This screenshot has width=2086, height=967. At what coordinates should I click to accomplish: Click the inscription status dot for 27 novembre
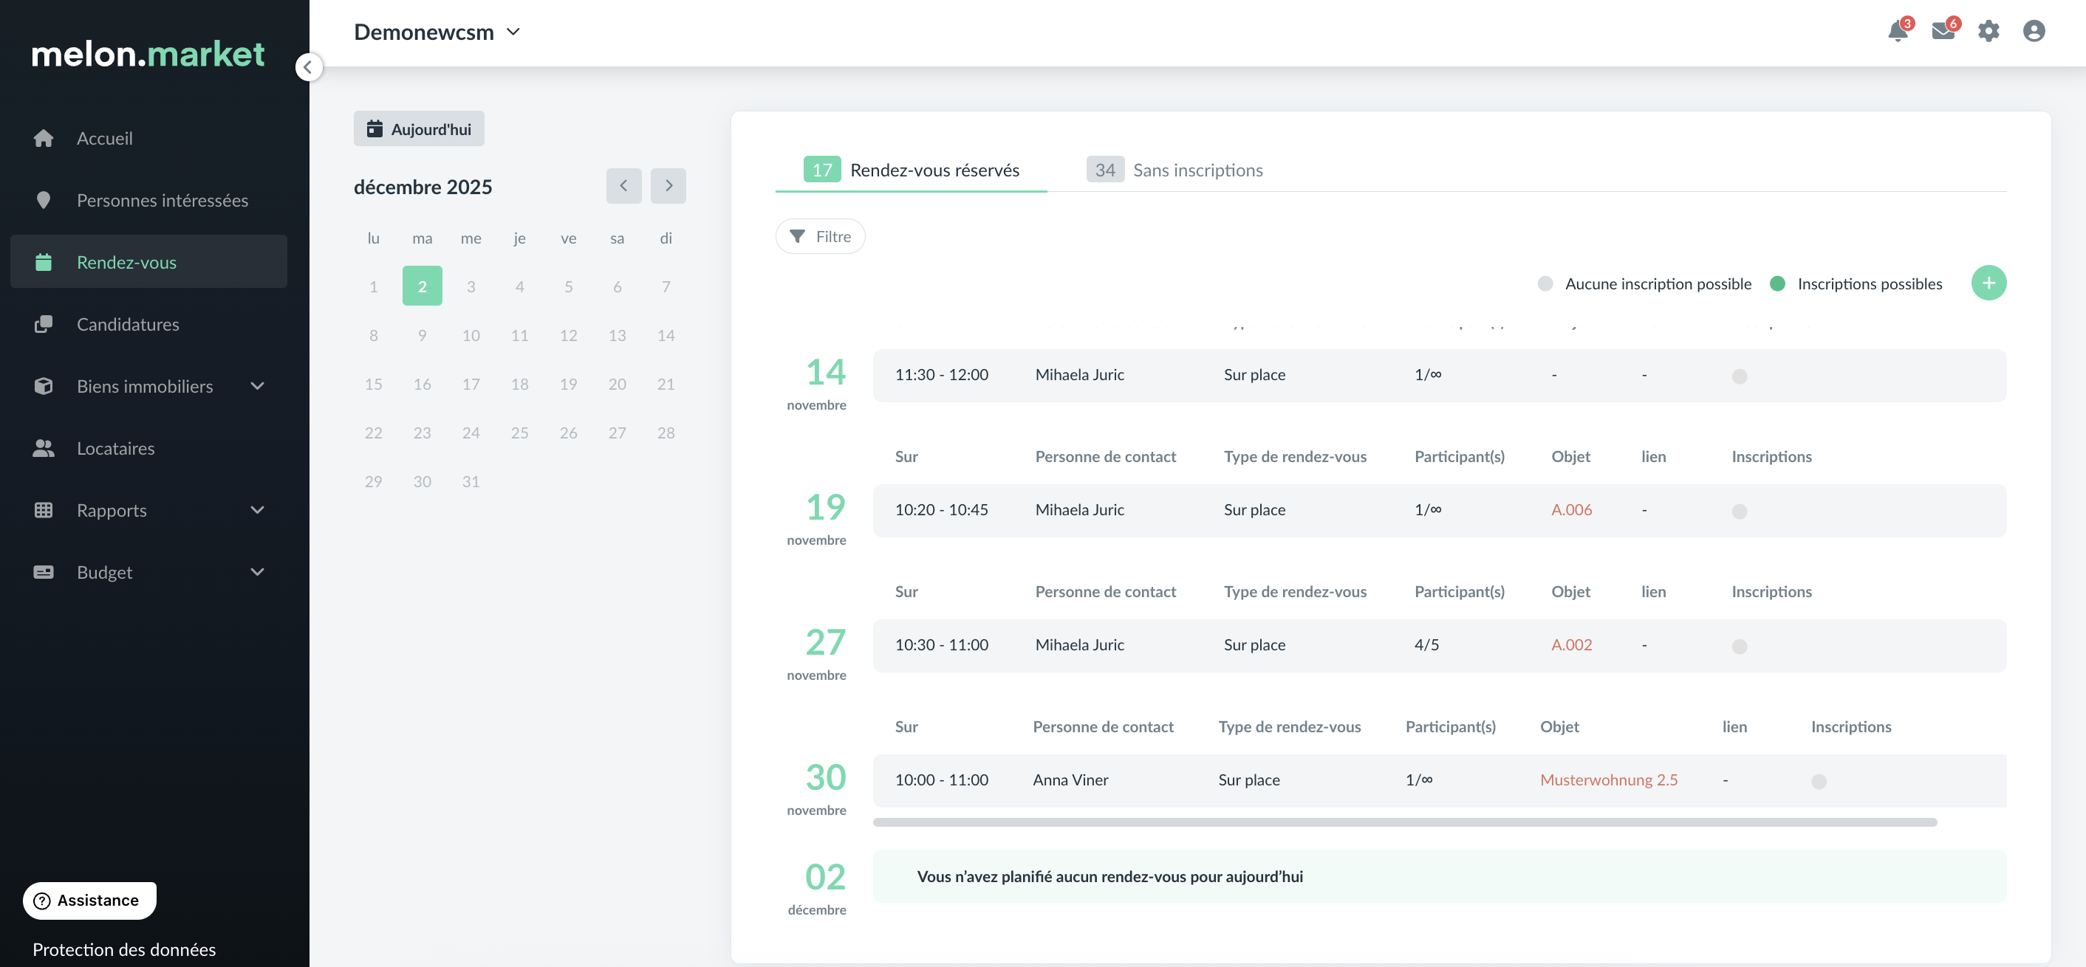[x=1739, y=647]
